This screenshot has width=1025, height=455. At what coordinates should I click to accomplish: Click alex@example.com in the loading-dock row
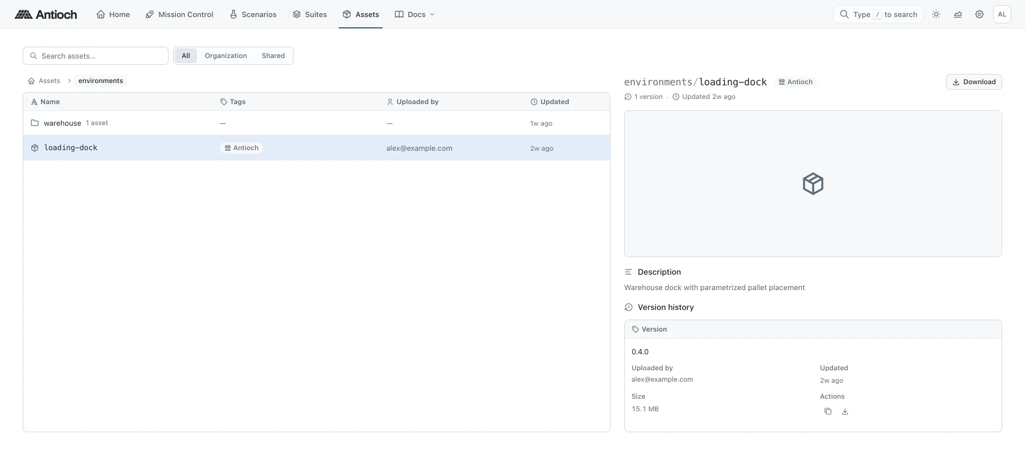click(x=419, y=148)
